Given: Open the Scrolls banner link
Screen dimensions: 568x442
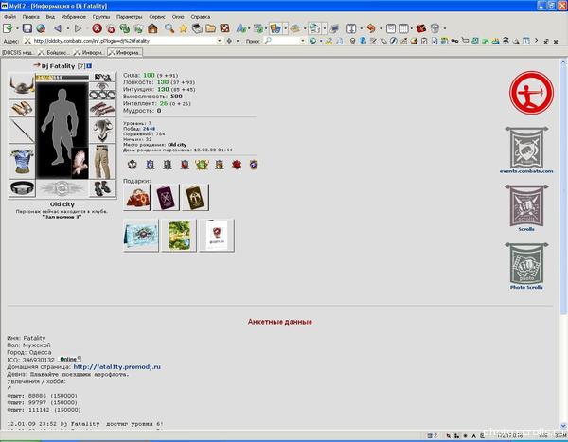Looking at the screenshot, I should coord(526,208).
